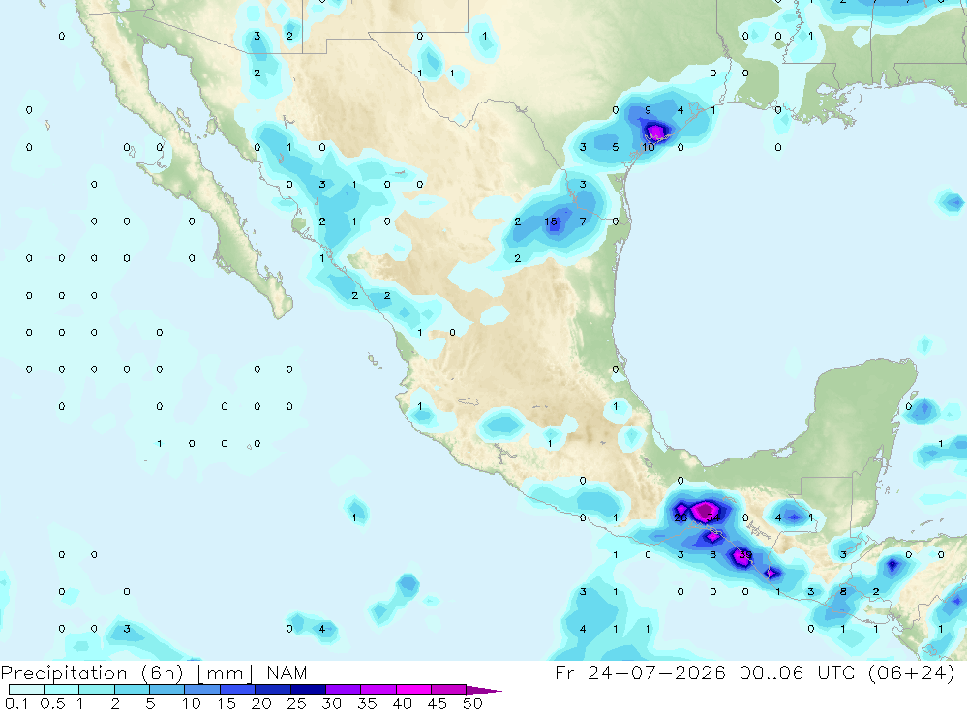Click the map value "5" left of the 10

(x=616, y=147)
